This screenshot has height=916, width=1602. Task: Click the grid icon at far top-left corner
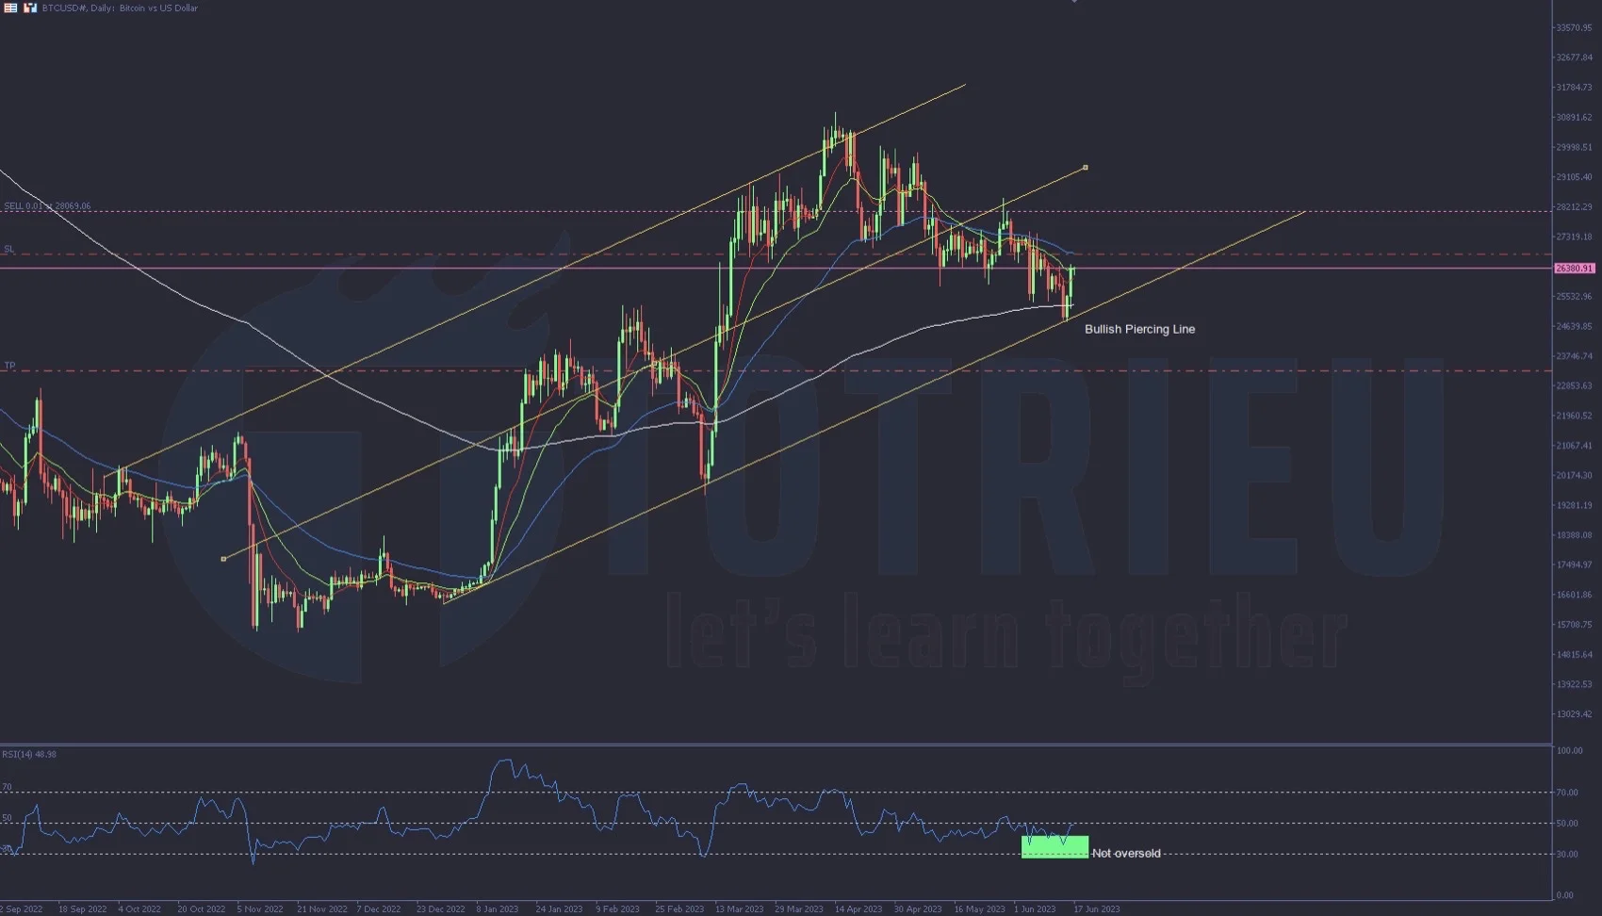point(9,8)
